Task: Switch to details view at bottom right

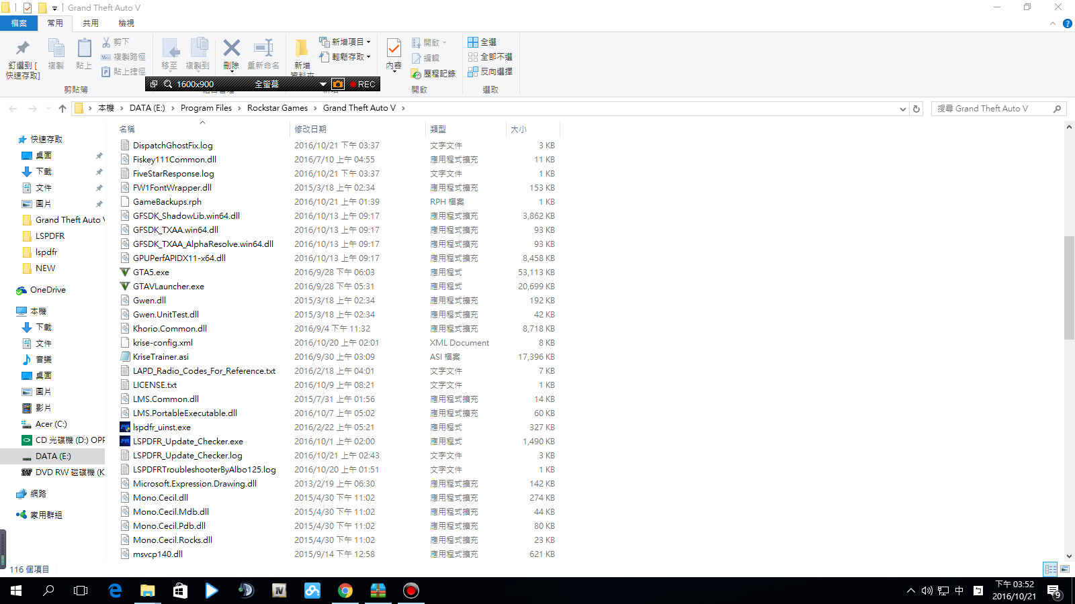Action: (x=1050, y=569)
